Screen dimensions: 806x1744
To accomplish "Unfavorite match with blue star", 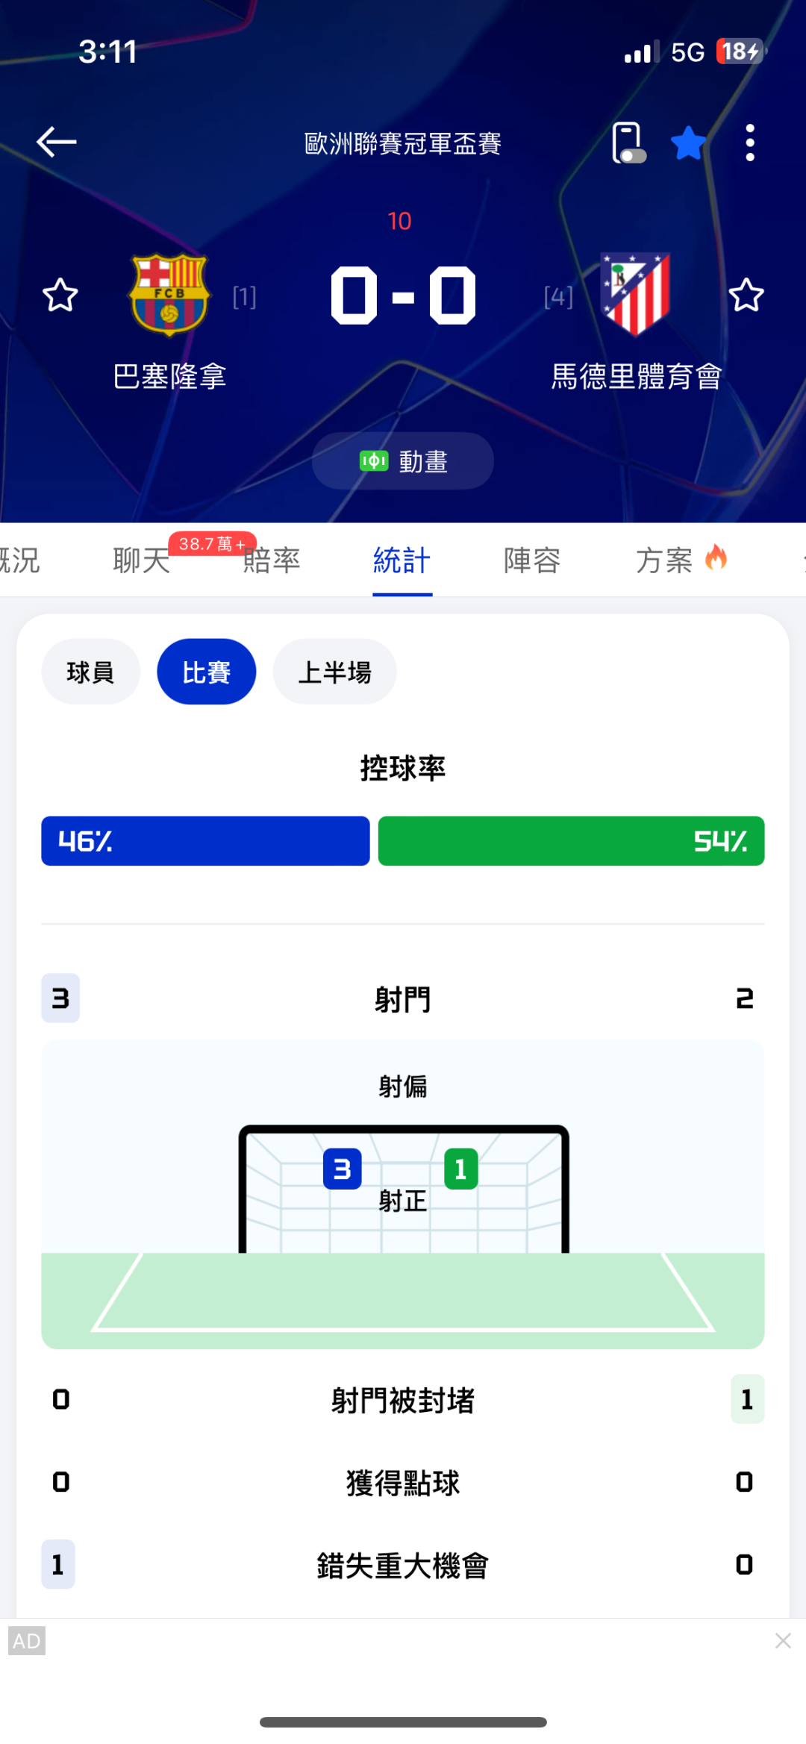I will [x=687, y=143].
